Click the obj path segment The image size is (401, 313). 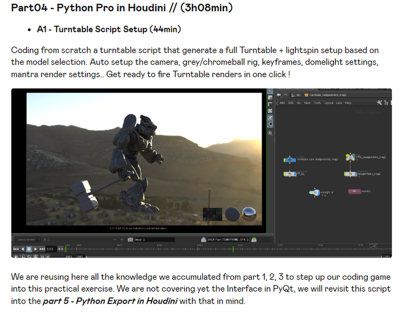pyautogui.click(x=296, y=95)
